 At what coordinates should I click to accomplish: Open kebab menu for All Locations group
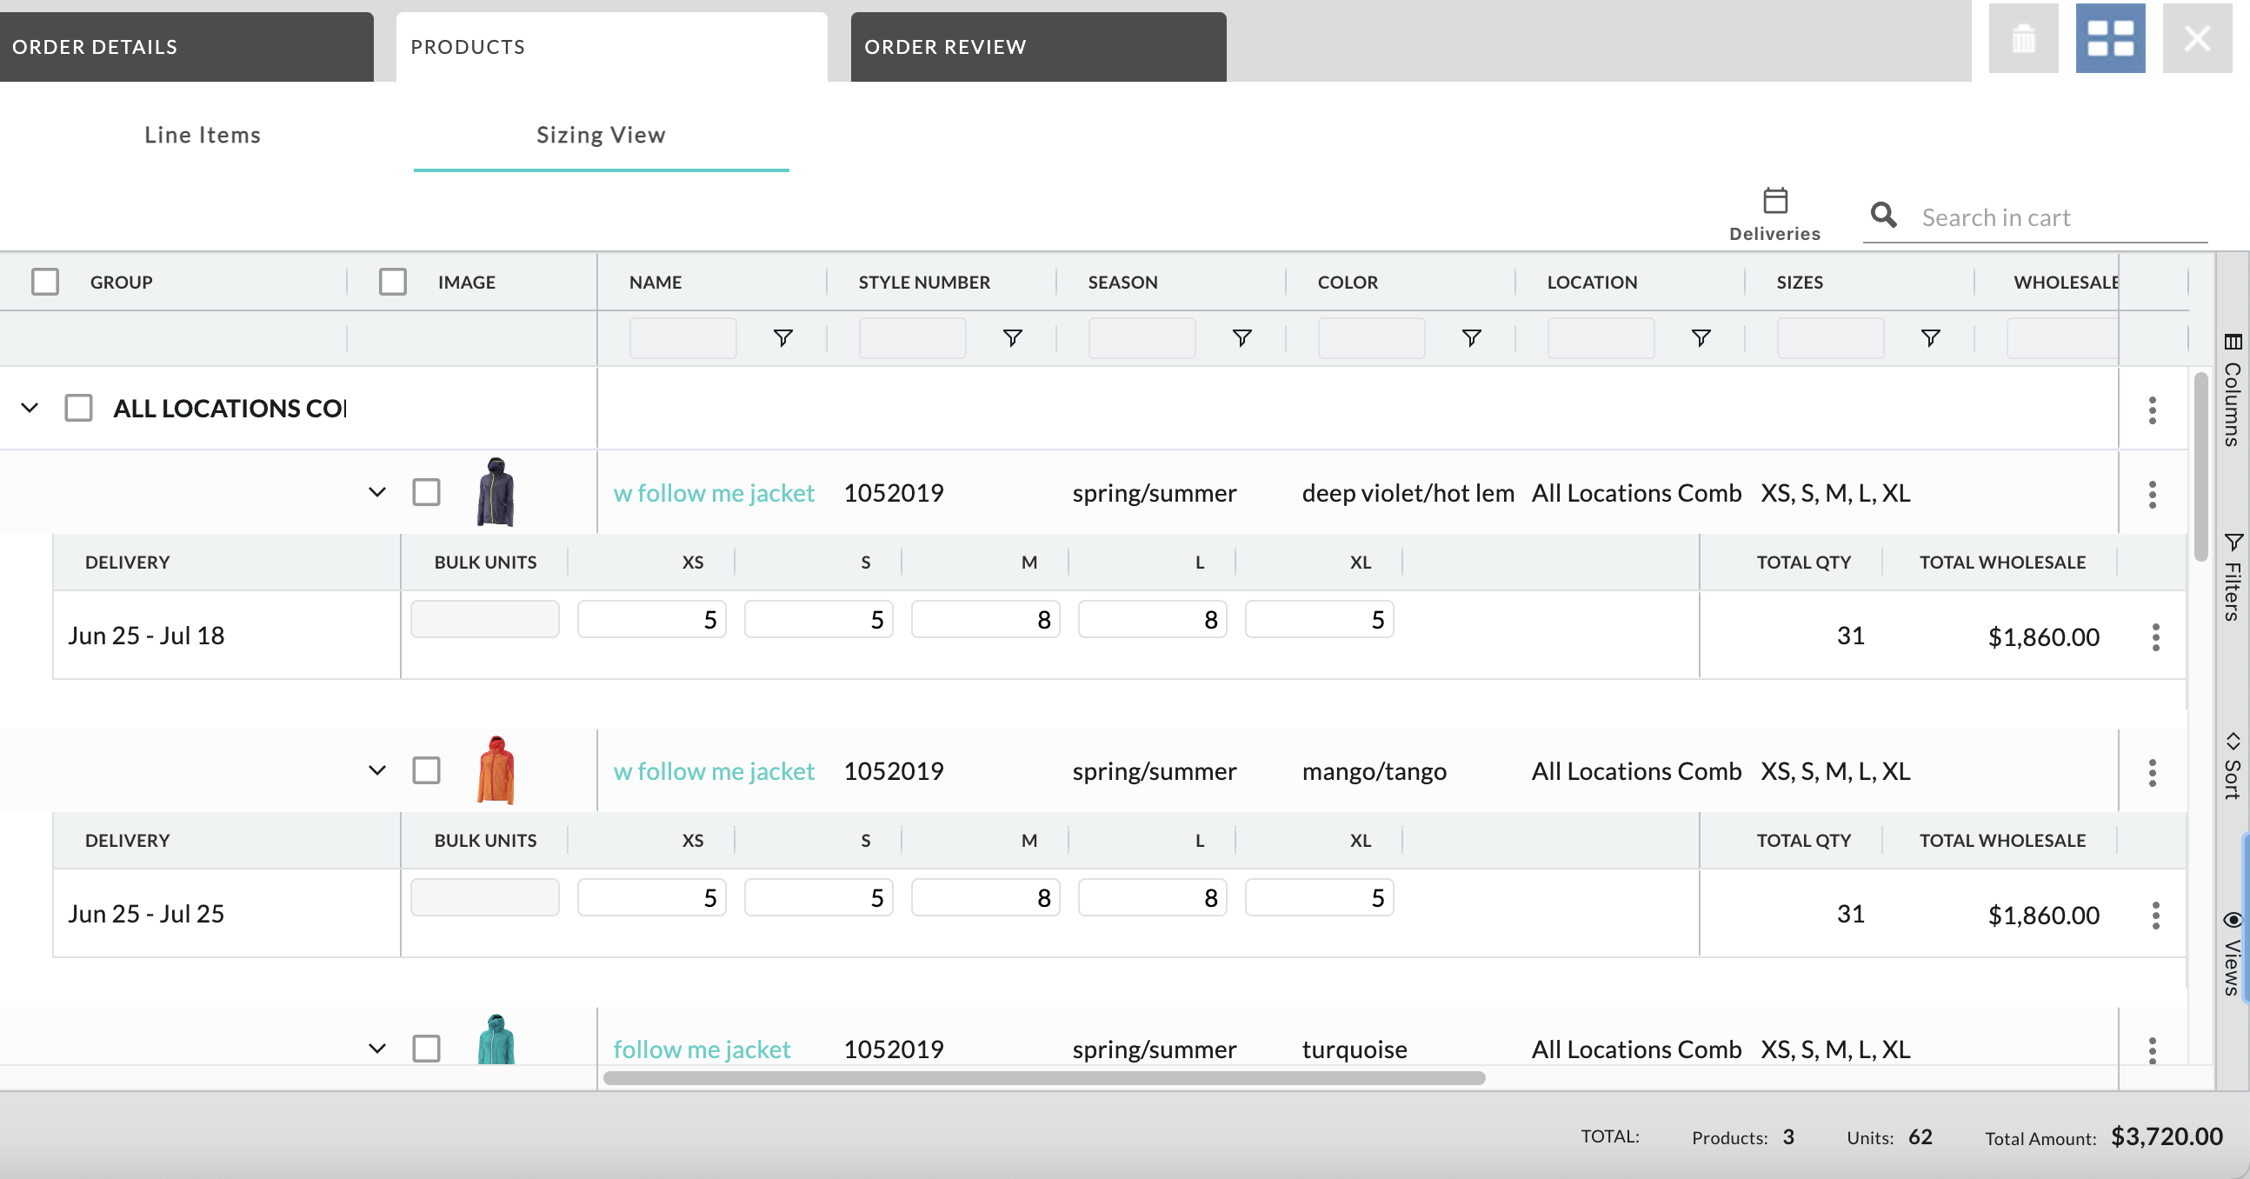[2152, 410]
